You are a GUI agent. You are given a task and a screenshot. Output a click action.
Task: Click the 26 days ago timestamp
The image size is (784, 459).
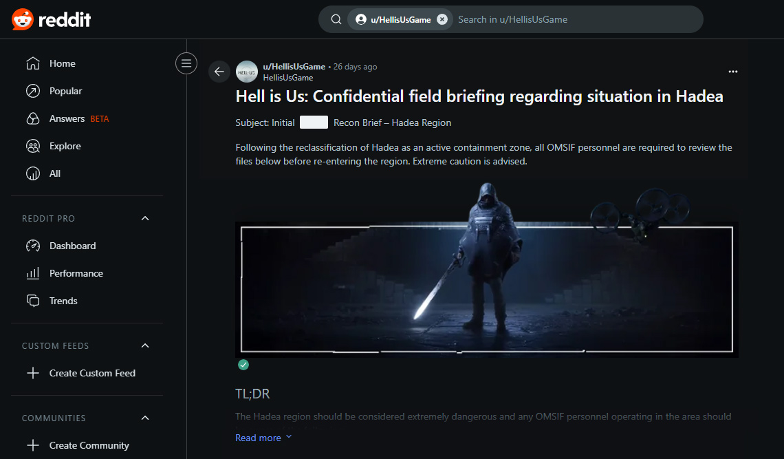pyautogui.click(x=355, y=67)
